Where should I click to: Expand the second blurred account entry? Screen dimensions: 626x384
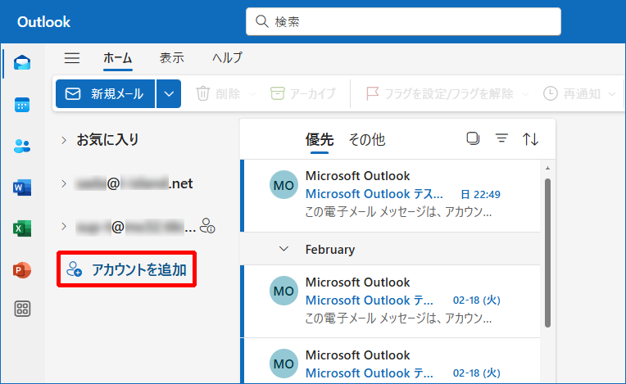coord(64,227)
